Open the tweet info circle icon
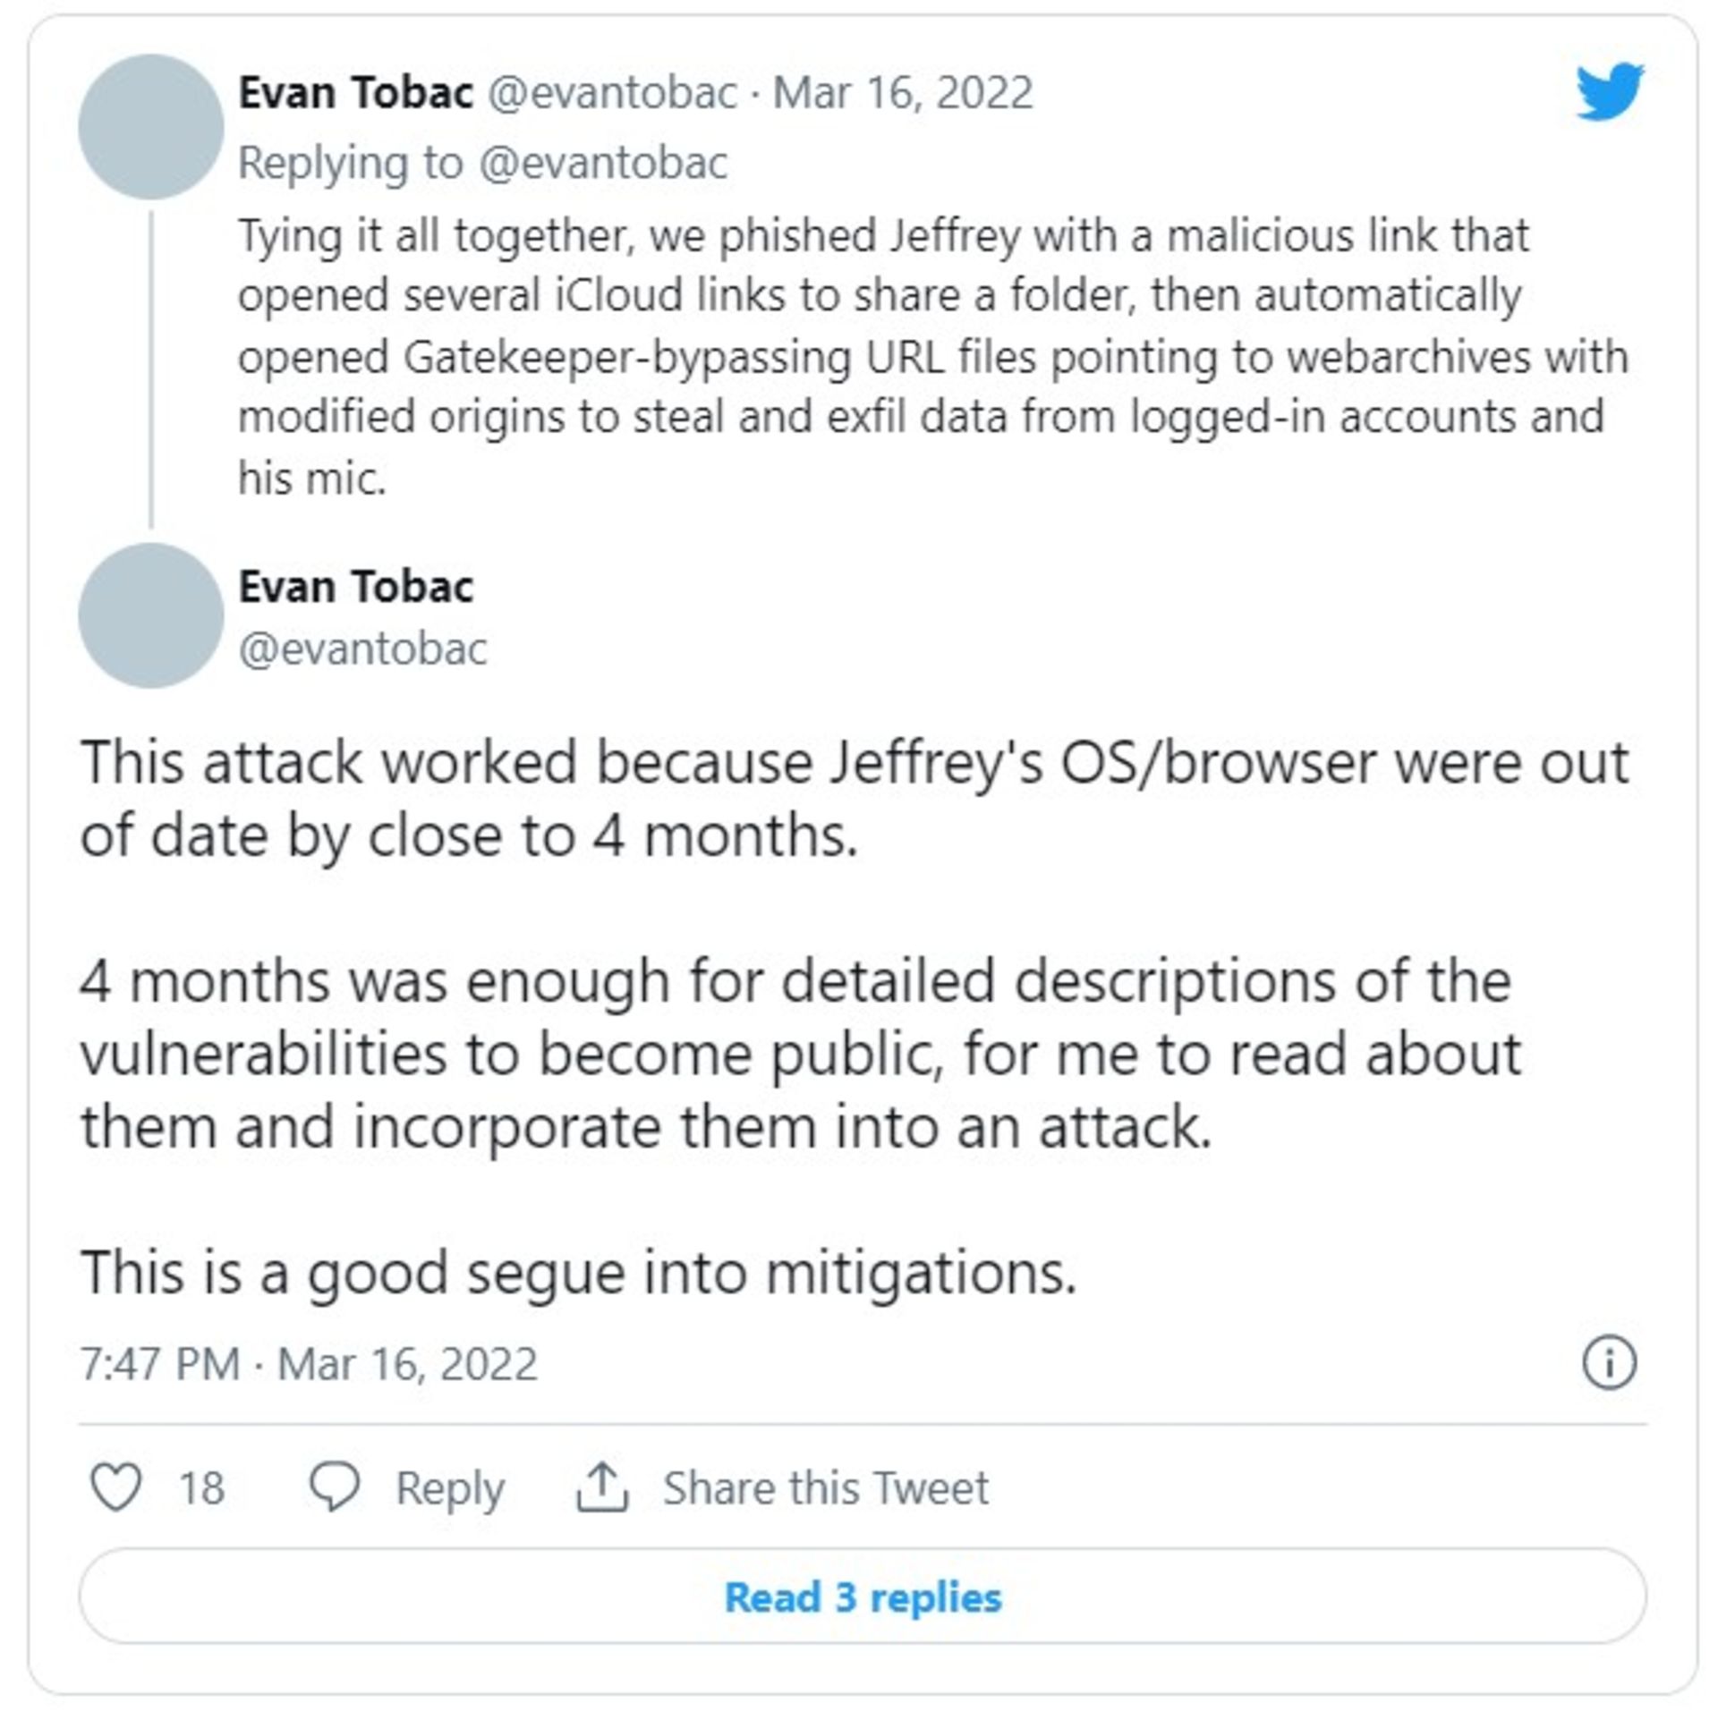Image resolution: width=1718 pixels, height=1720 pixels. (x=1609, y=1363)
